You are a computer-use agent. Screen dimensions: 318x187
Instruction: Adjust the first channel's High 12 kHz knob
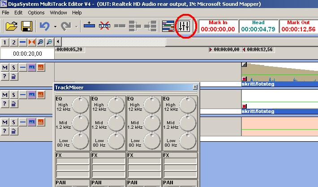(x=80, y=105)
